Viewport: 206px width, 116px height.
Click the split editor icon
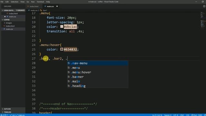pos(204,6)
